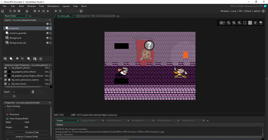Start Debug using the bug icon
The image size is (268, 140).
pos(35,11)
